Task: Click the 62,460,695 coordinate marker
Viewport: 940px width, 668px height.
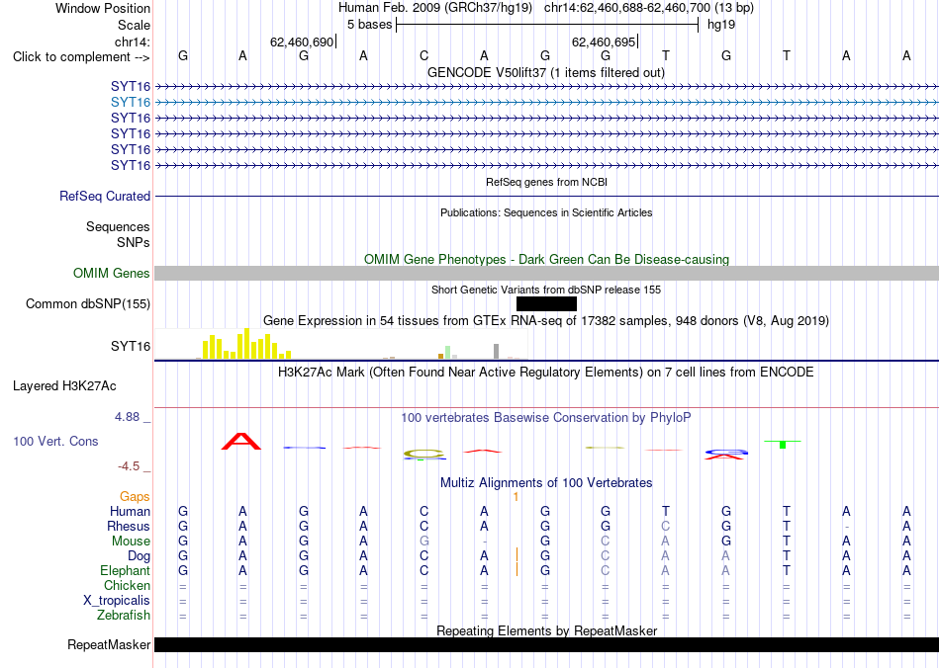Action: point(604,42)
